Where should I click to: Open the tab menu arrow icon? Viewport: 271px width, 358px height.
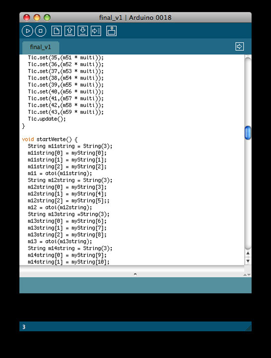point(239,47)
